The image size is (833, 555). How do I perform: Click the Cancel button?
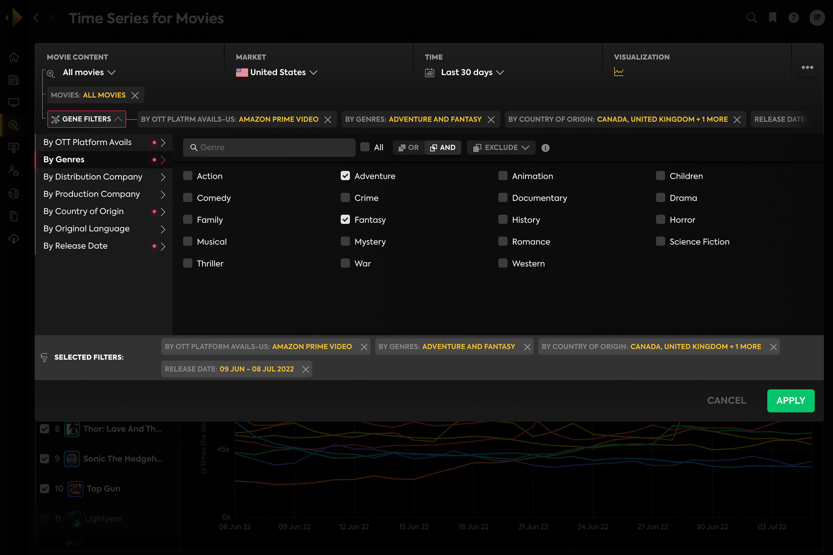tap(726, 401)
